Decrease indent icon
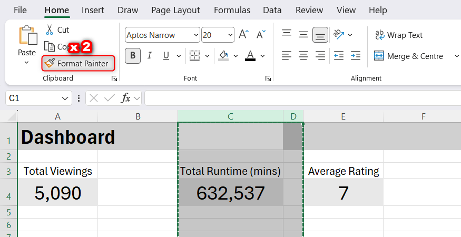This screenshot has height=237, width=461. [339, 56]
